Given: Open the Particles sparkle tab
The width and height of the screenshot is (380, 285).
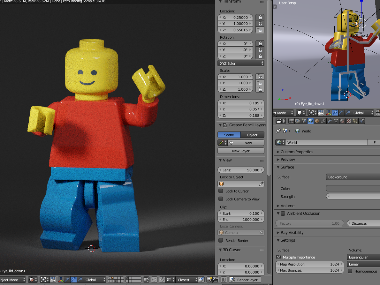Looking at the screenshot, I should [355, 121].
